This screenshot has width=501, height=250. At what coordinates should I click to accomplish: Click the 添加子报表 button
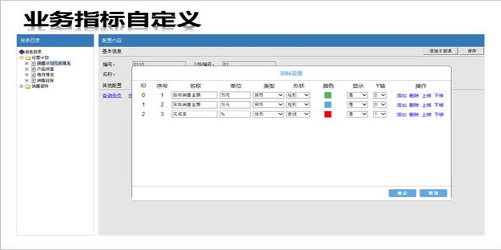click(x=443, y=51)
